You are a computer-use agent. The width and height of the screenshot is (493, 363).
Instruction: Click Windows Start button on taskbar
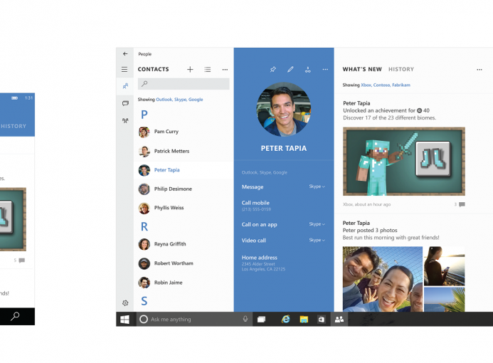pos(124,320)
